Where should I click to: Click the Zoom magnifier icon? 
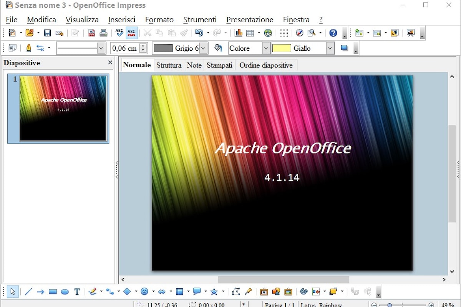(x=312, y=33)
